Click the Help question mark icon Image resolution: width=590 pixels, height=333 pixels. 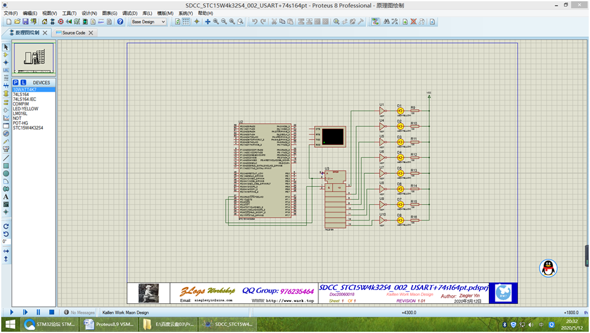120,21
